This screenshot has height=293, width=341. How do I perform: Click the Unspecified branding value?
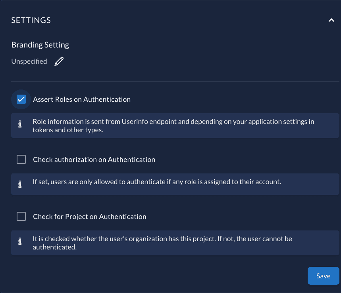29,61
